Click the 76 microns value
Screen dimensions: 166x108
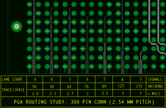coord(87,86)
